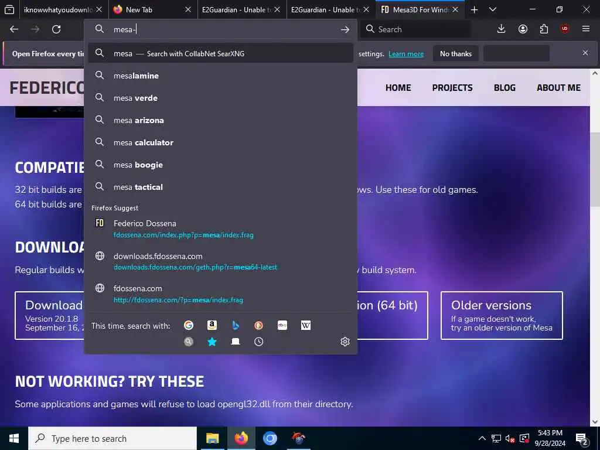600x450 pixels.
Task: Open the muted volume tray icon
Action: click(510, 438)
